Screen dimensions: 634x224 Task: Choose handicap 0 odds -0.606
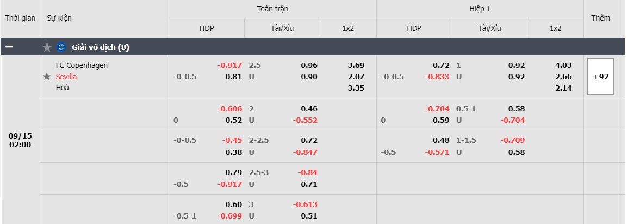(x=229, y=109)
